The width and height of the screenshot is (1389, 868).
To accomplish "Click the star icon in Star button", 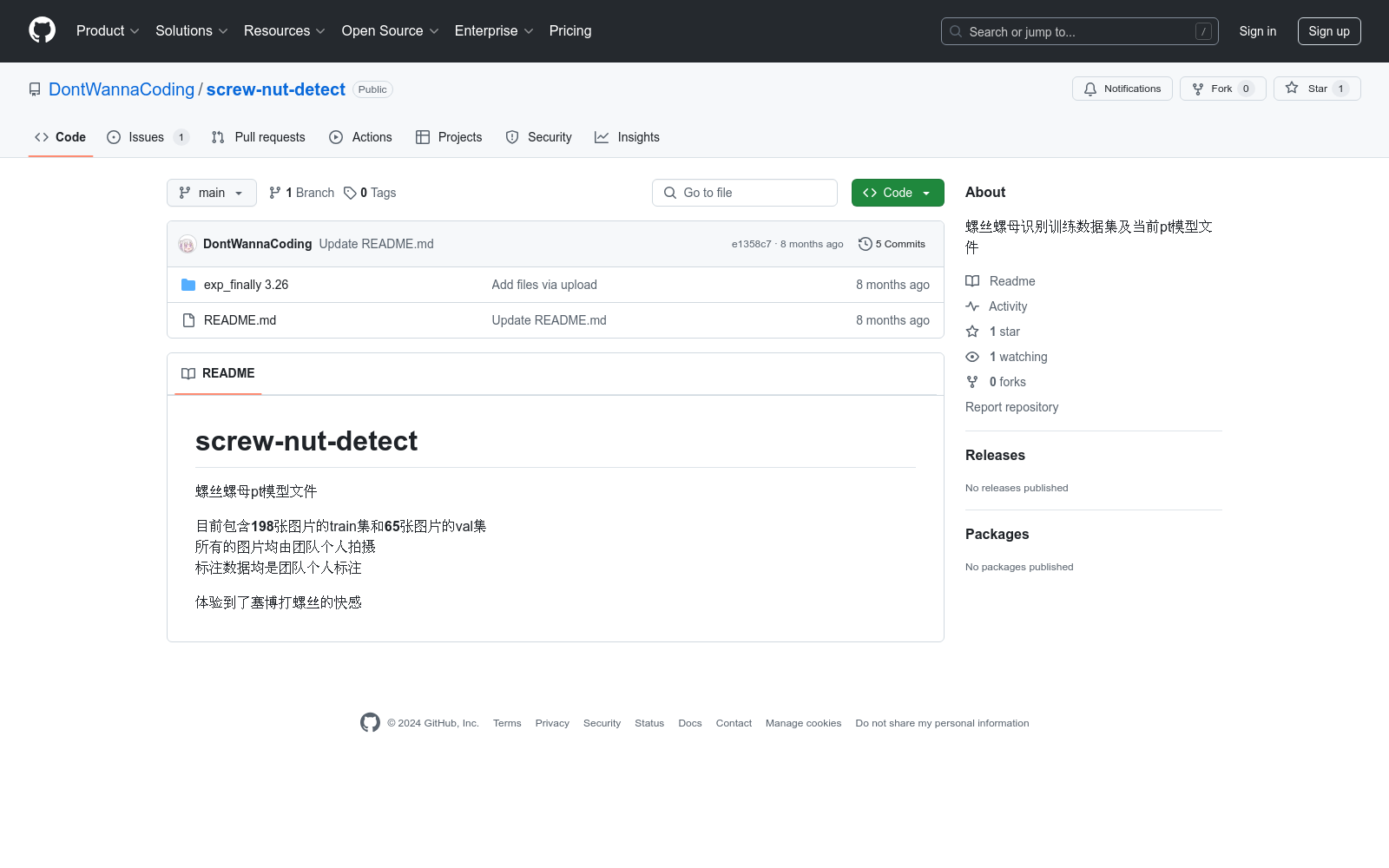I will tap(1292, 89).
